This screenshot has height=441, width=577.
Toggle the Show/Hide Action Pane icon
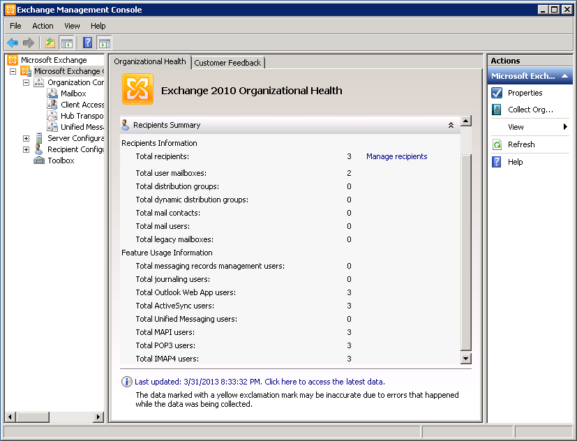click(x=105, y=43)
